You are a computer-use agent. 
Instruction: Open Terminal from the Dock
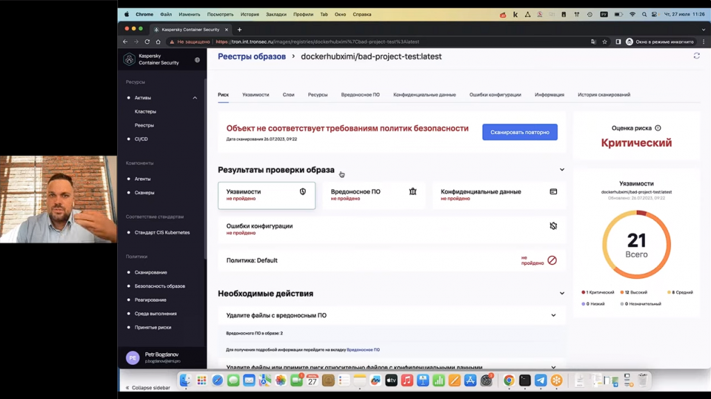[x=525, y=380]
